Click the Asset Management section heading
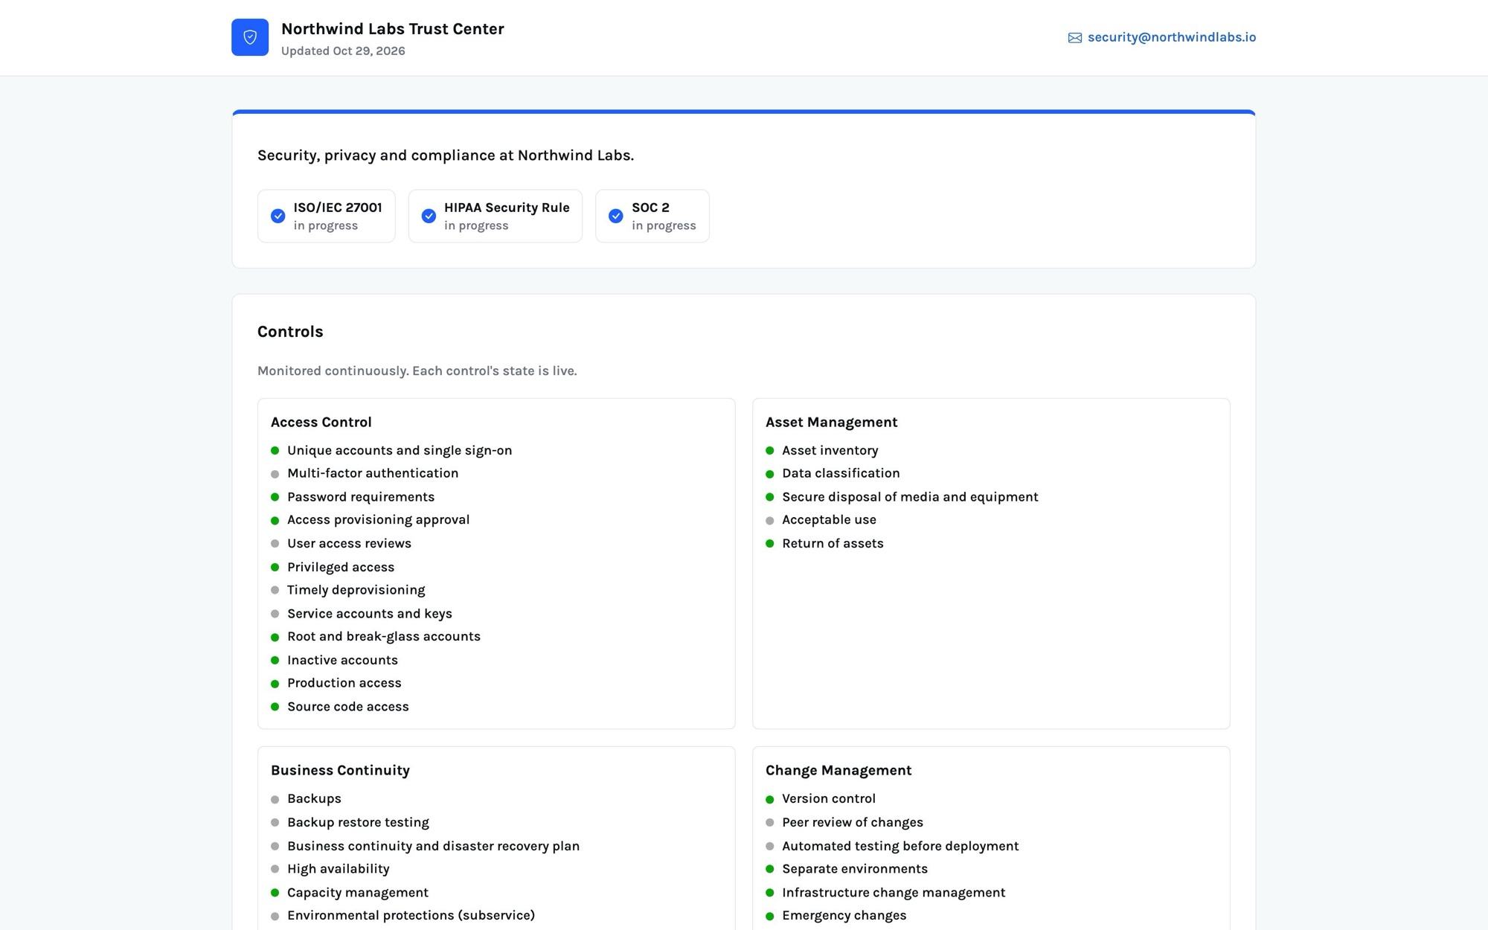 (x=832, y=422)
